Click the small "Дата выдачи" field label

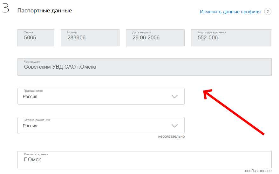(142, 32)
